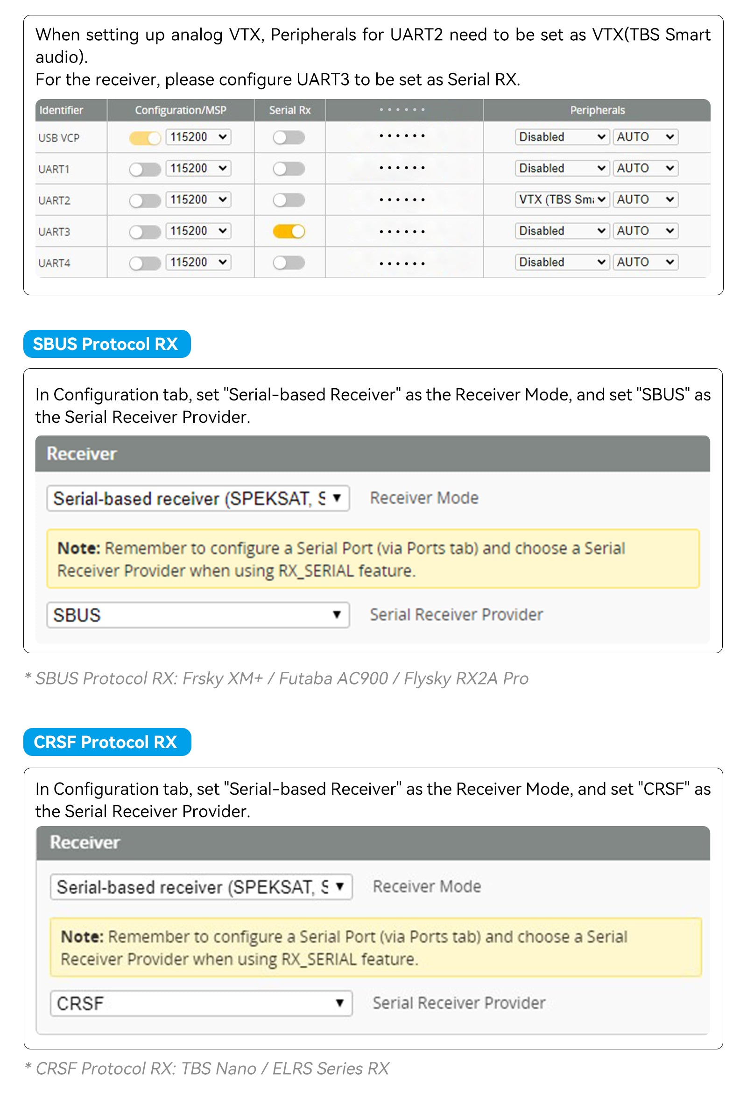Turn on Serial Rx for UART2

tap(289, 200)
